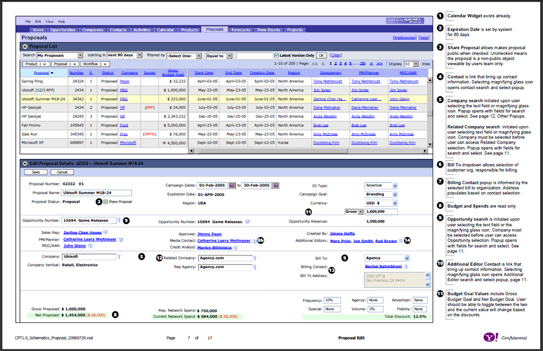Click the contact icon beside Billing Contact Bachal Bahmbhani
Screen dimensions: 543x351
pos(407,266)
